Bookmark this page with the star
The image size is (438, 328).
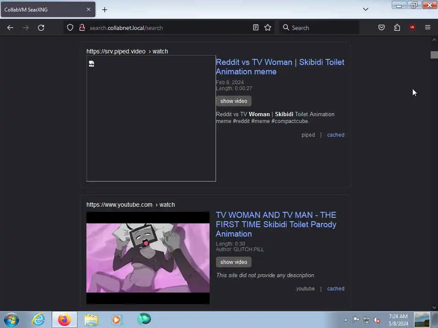click(268, 28)
